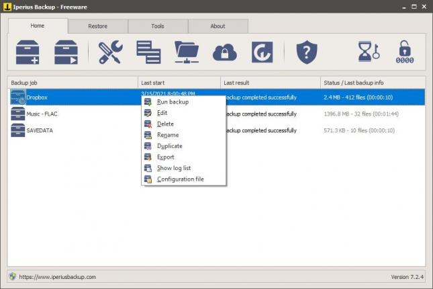Select the SAVEDATA job name
The width and height of the screenshot is (433, 289).
(40, 130)
